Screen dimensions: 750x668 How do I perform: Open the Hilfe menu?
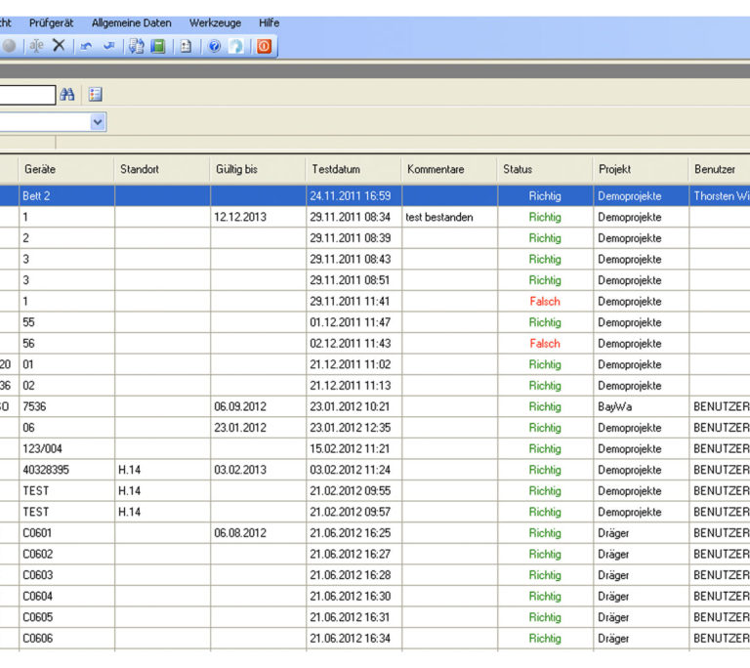pos(270,23)
